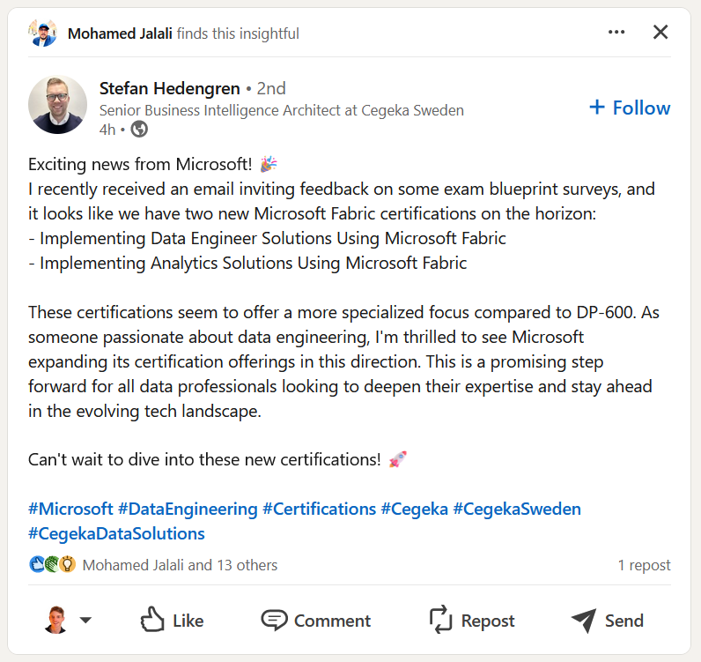This screenshot has height=662, width=701.
Task: Open the three-dot post options menu
Action: [x=616, y=33]
